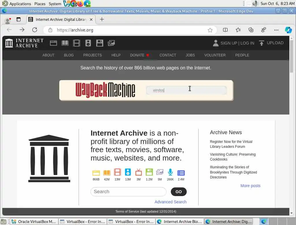Open the Video film icon in Archive header
This screenshot has width=296, height=225.
point(76,43)
